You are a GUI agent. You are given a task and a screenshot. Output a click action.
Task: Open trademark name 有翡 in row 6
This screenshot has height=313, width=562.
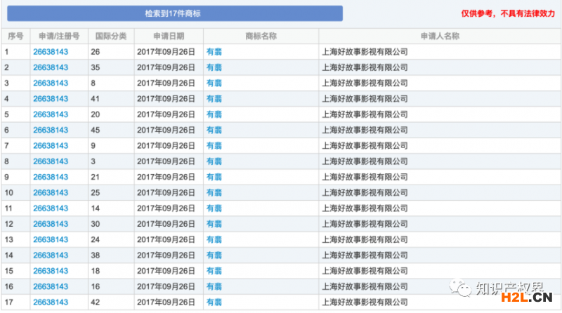coord(214,130)
